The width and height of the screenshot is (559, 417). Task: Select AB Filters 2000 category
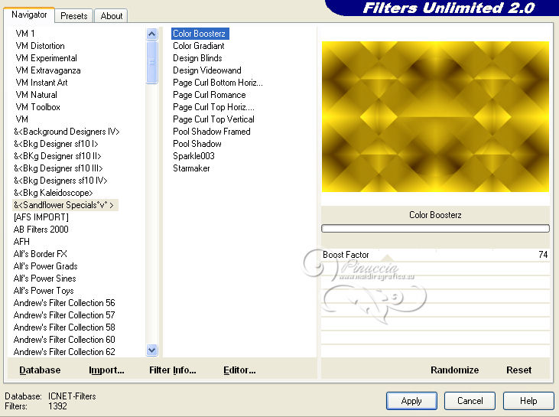pyautogui.click(x=41, y=230)
